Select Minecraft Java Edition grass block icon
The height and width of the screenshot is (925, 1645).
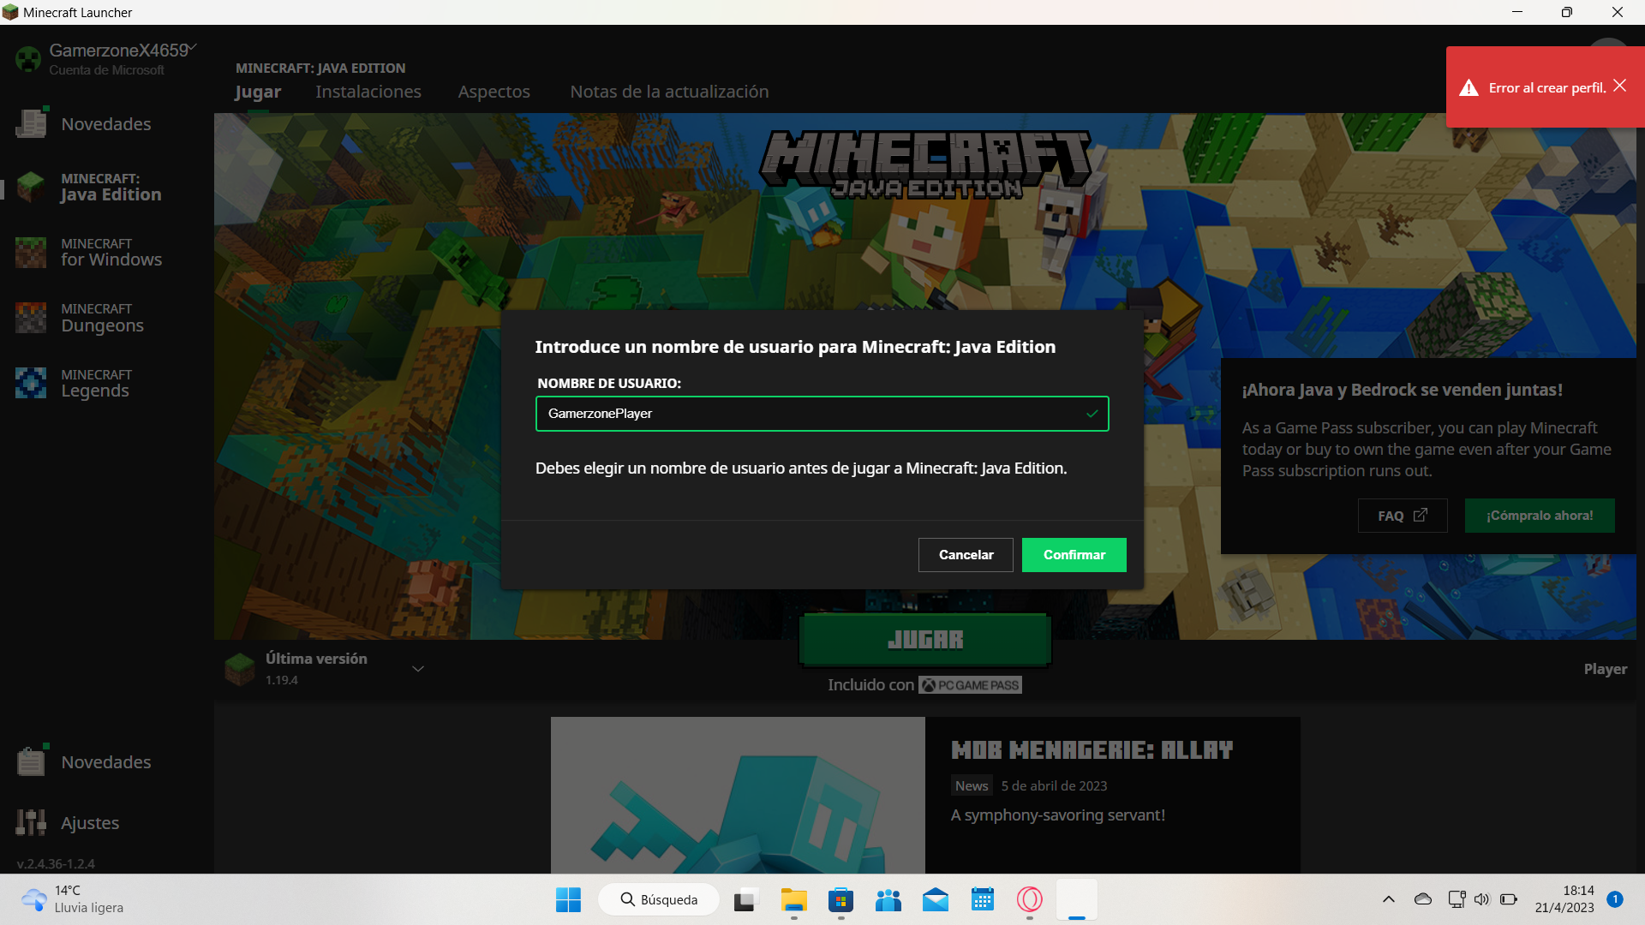point(31,187)
